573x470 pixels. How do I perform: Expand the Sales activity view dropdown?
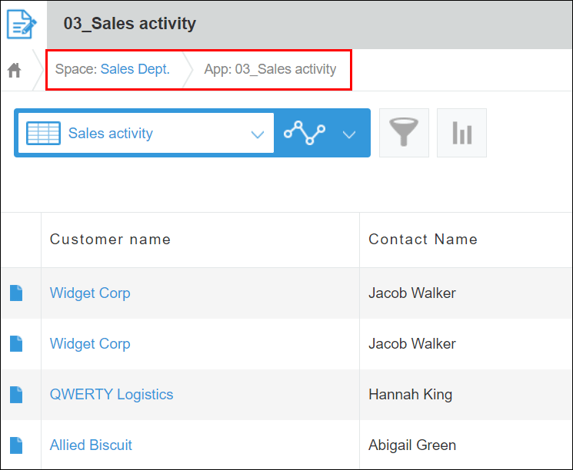point(257,134)
